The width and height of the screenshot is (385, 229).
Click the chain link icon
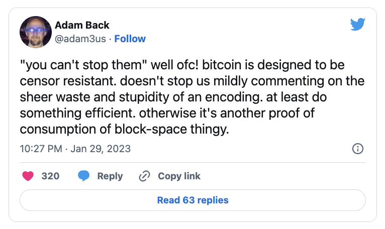[145, 176]
